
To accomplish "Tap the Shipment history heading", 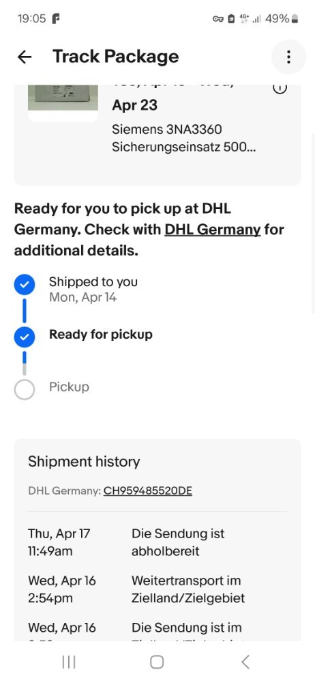I will point(84,462).
